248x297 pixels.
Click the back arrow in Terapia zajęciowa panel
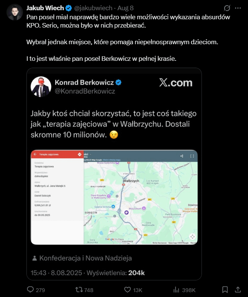click(x=35, y=155)
